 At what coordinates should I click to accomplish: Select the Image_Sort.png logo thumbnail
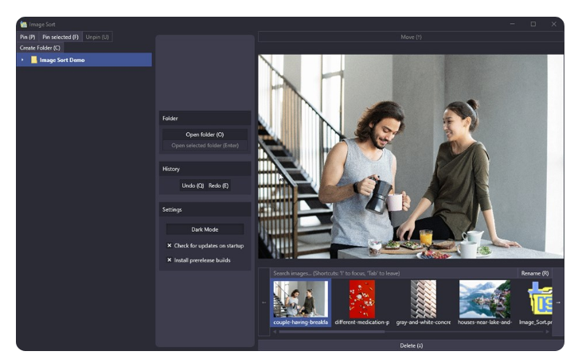tap(541, 300)
